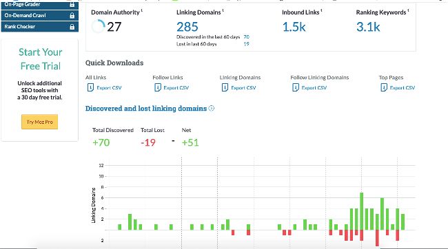Click the Linking Domains value 285
The height and width of the screenshot is (249, 448).
[x=187, y=27]
